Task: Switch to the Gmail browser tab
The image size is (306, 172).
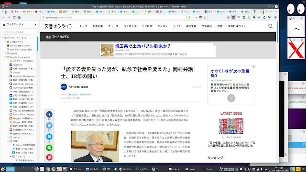Action: [x=27, y=11]
